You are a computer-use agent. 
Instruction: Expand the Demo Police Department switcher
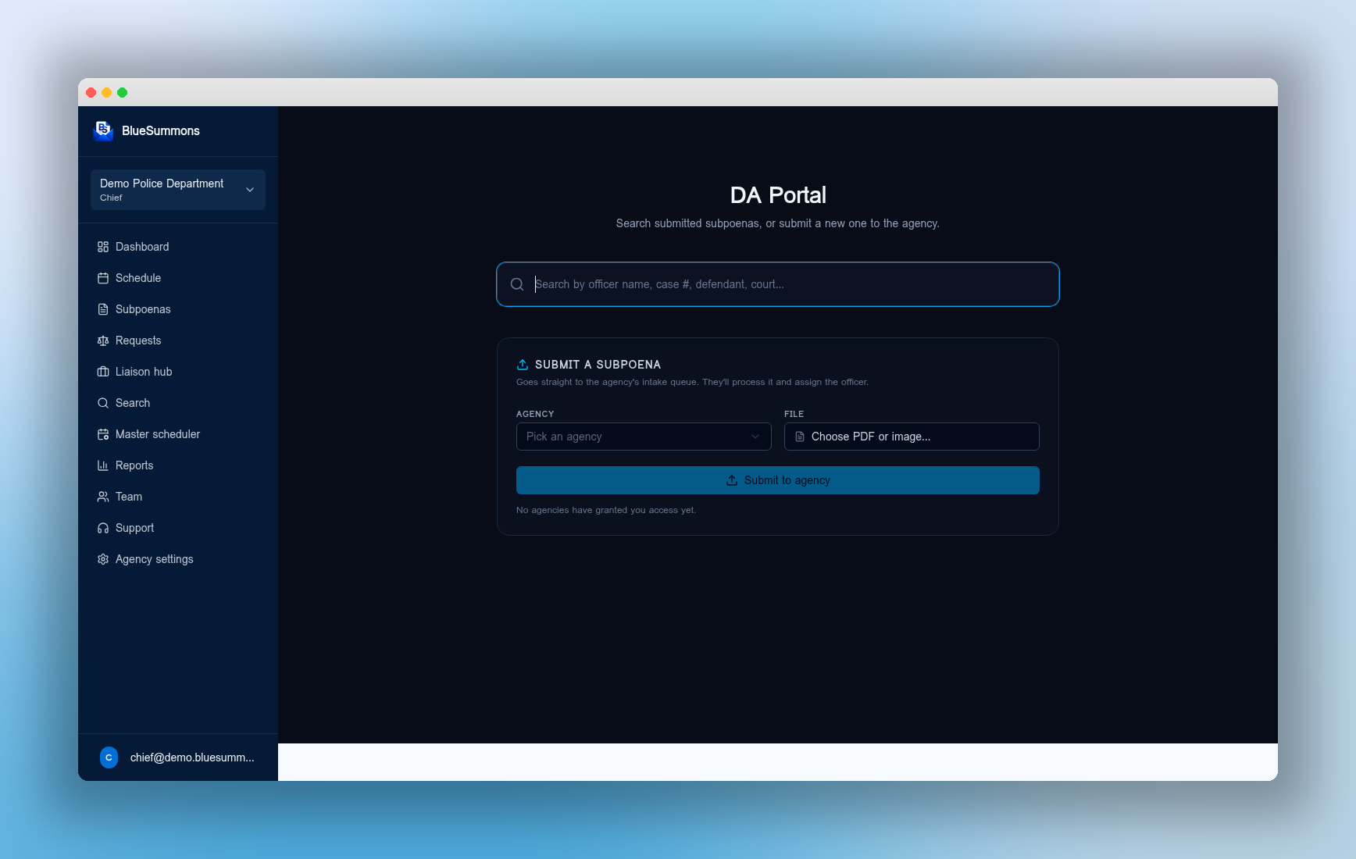click(178, 190)
